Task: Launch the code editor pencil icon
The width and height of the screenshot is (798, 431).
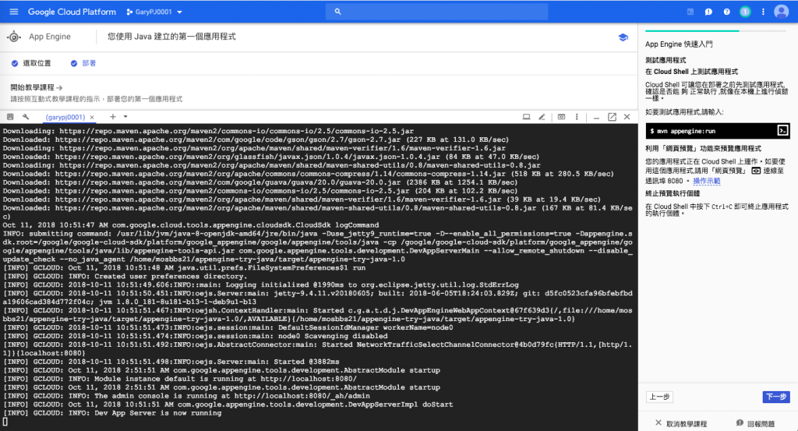Action: (542, 117)
